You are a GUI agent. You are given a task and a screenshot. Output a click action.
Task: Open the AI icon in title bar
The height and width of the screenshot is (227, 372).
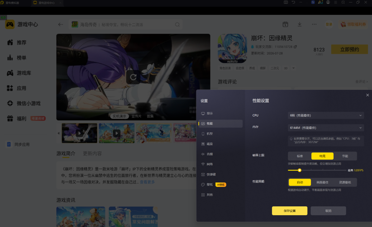coord(320,2)
